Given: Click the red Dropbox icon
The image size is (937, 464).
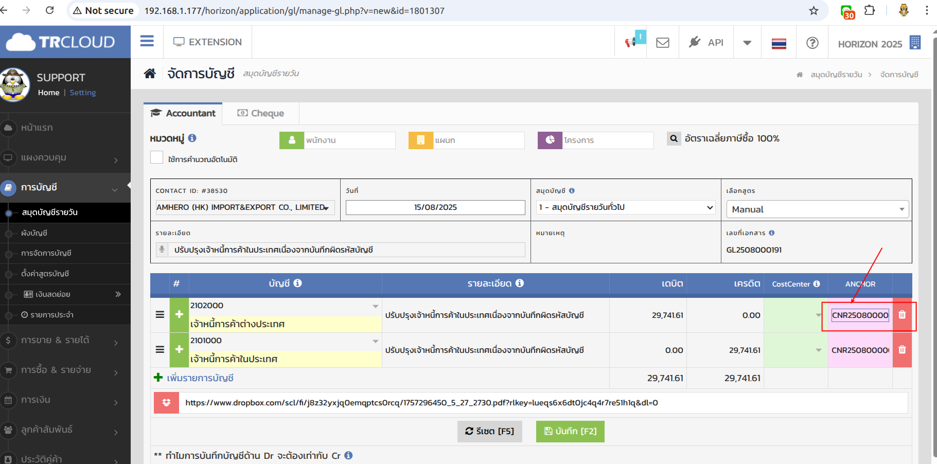Looking at the screenshot, I should (x=166, y=403).
